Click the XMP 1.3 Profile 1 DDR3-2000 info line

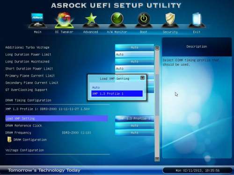(x=48, y=109)
